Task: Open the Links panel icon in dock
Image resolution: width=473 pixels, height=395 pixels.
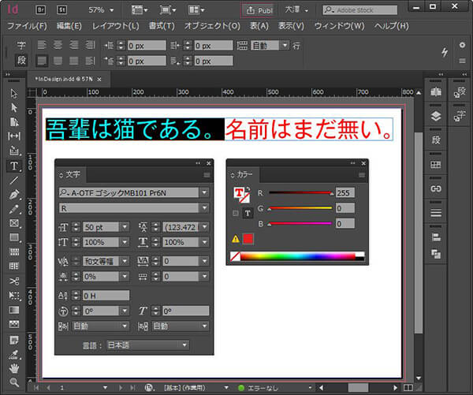Action: click(x=436, y=189)
